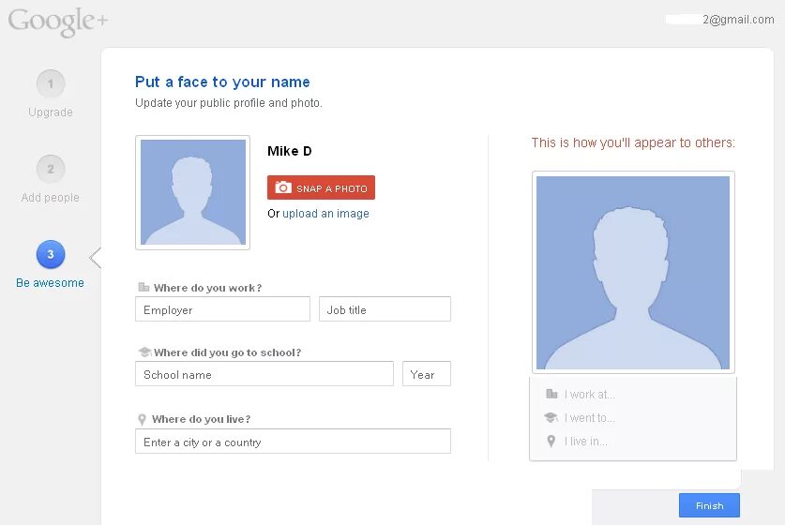Click graduation cap icon beside school question
This screenshot has height=525, width=785.
(x=144, y=352)
